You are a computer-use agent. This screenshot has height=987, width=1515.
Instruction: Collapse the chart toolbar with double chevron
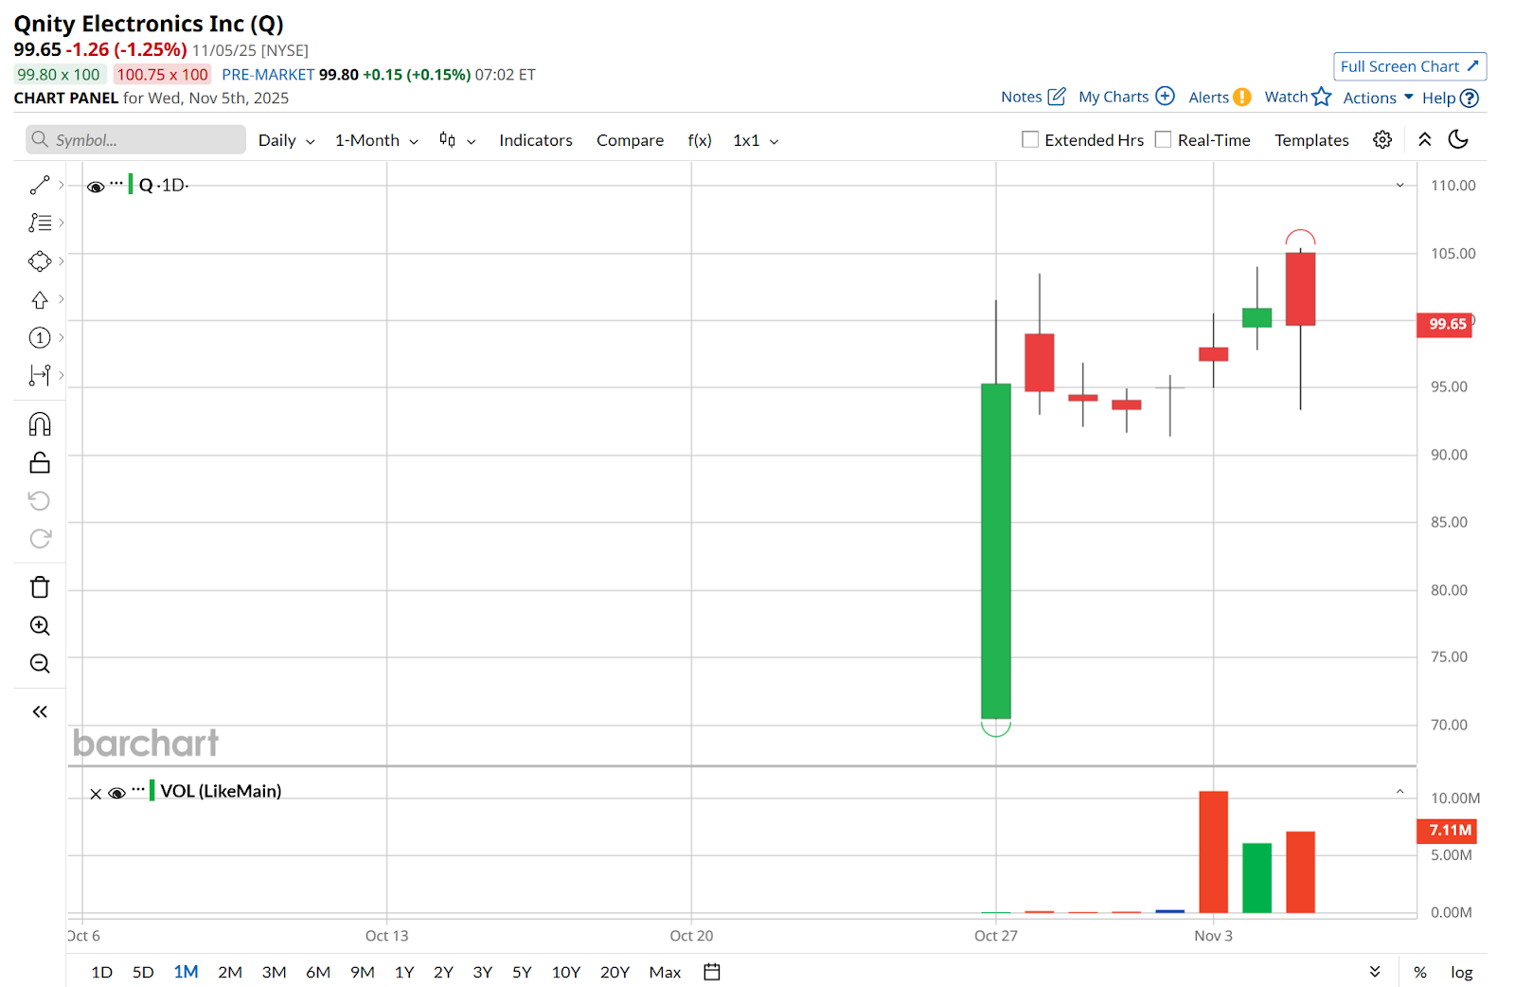tap(1425, 140)
